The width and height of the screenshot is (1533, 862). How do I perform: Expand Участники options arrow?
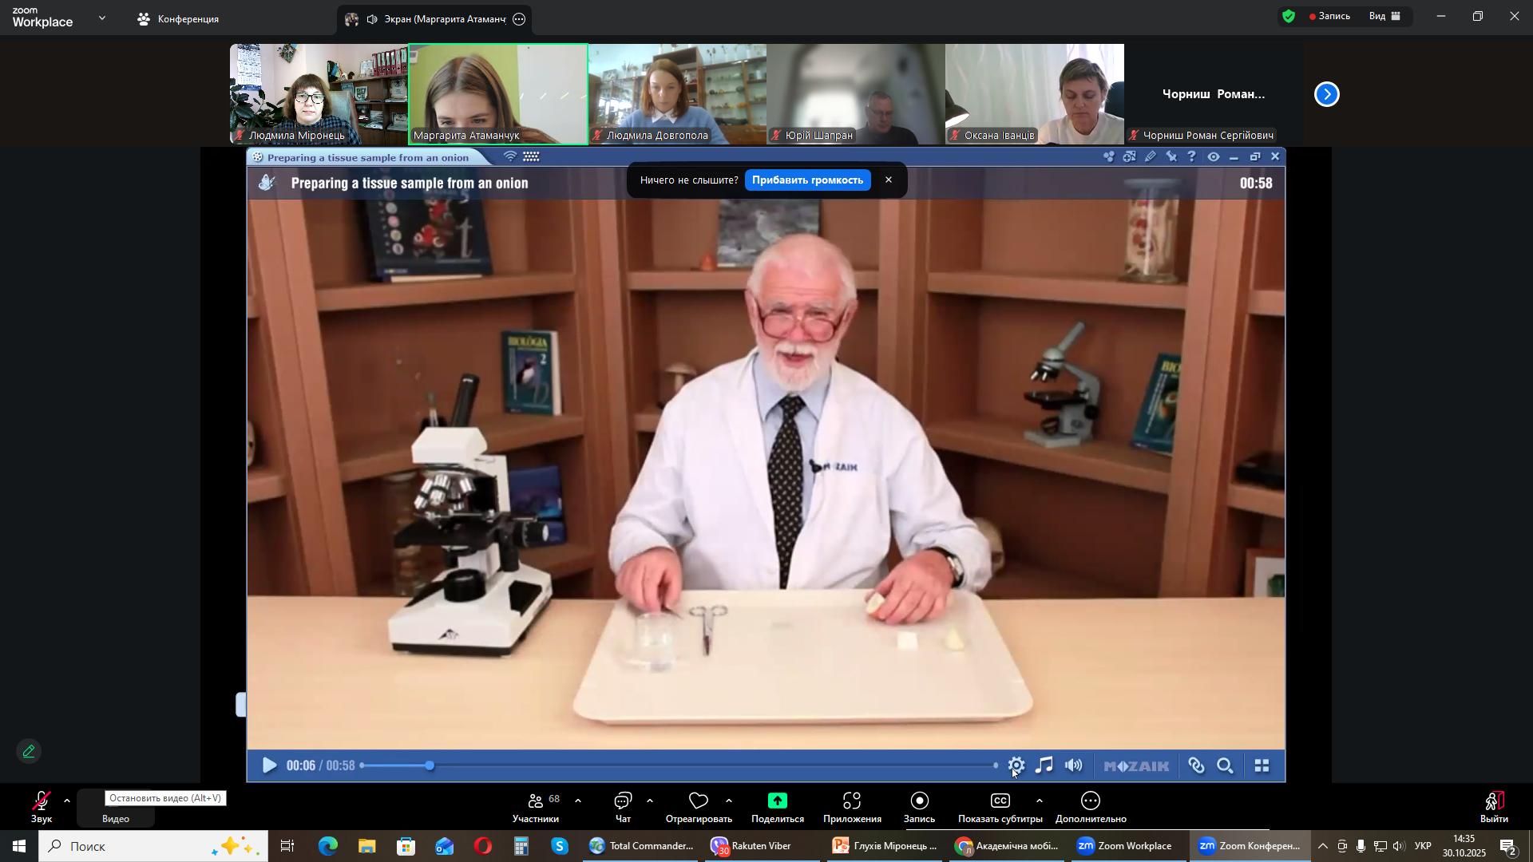(x=577, y=801)
